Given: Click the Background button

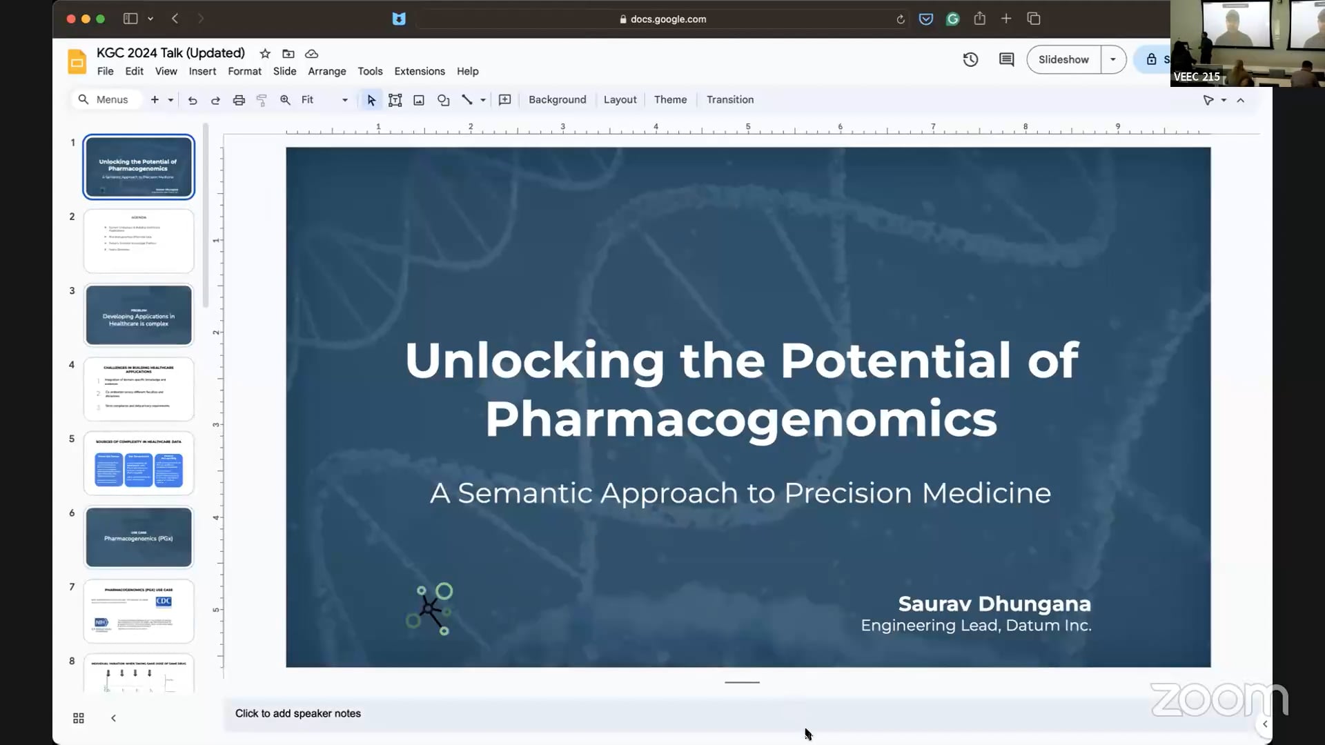Looking at the screenshot, I should tap(557, 99).
